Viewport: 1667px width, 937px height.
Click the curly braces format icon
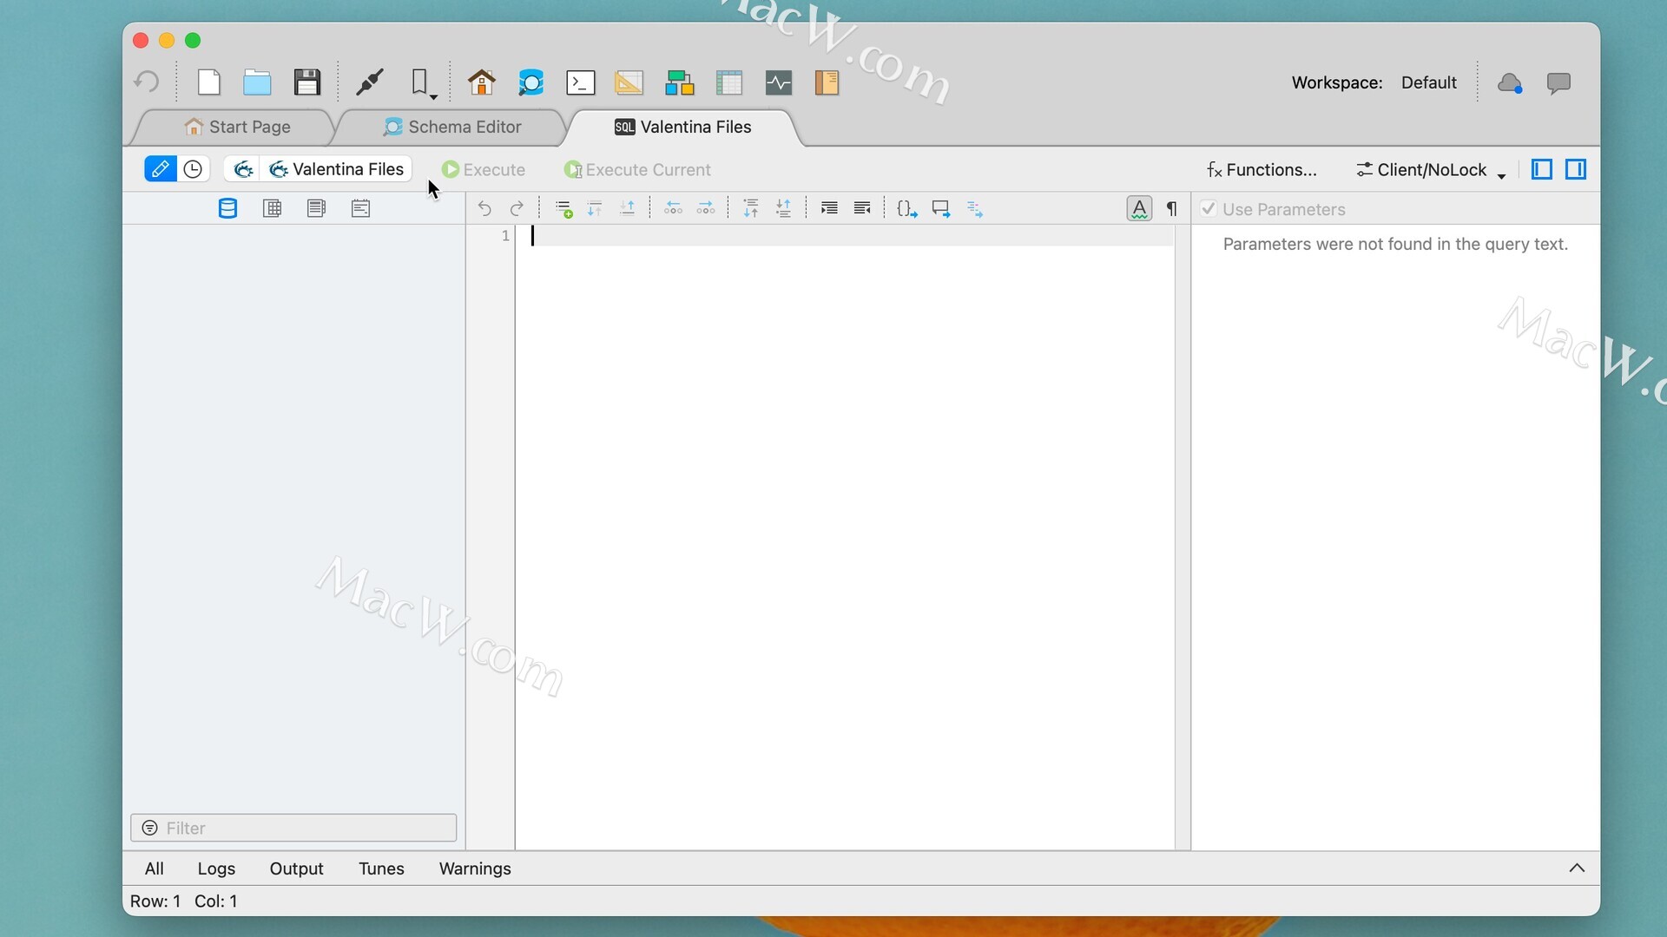pos(907,208)
